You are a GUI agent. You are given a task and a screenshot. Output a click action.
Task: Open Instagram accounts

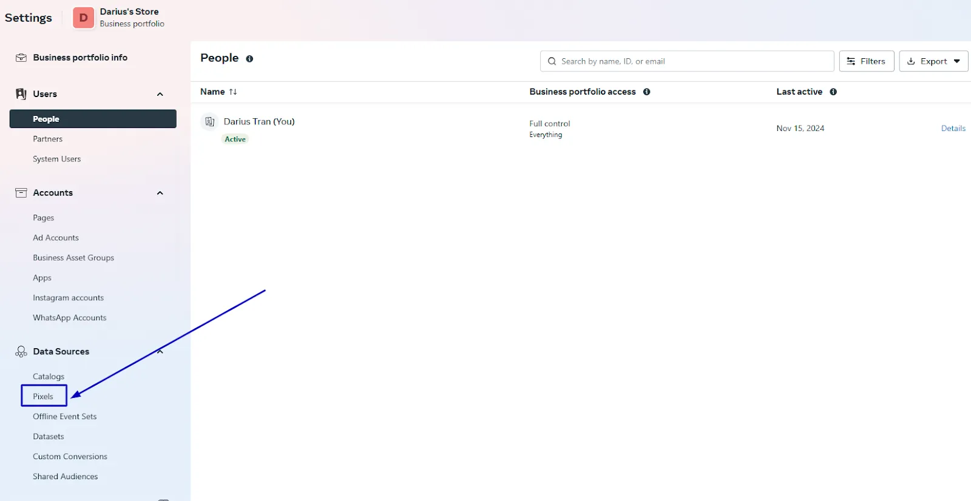pyautogui.click(x=69, y=298)
